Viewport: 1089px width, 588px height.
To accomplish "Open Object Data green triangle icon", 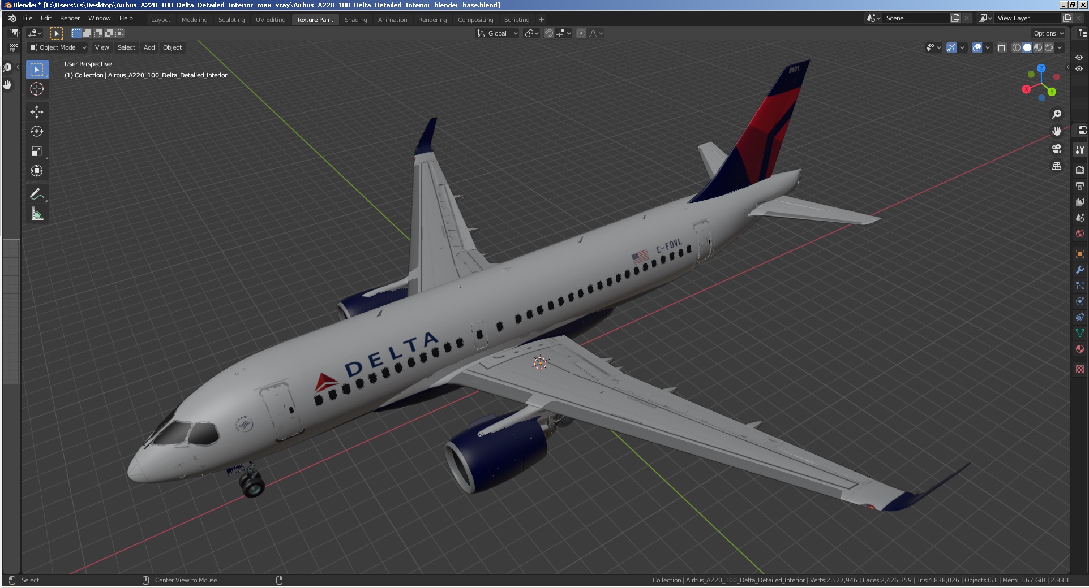I will click(x=1080, y=333).
